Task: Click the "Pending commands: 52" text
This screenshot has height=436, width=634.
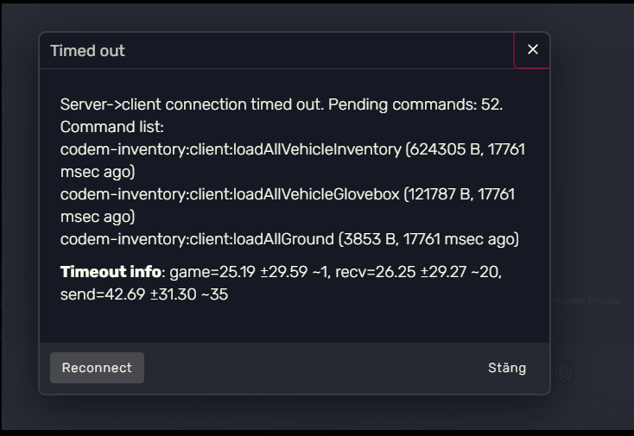Action: 415,104
